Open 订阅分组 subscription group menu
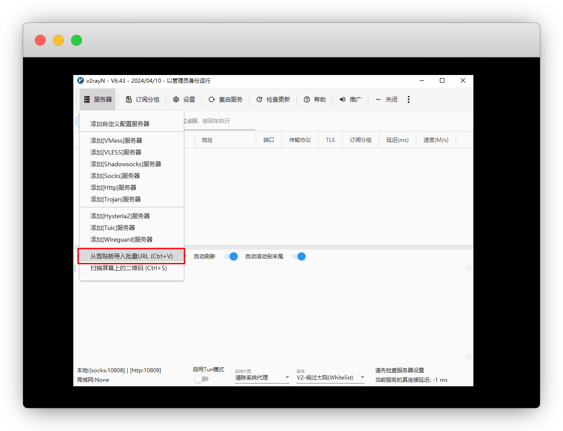Screen dimensions: 563x431 pos(129,99)
